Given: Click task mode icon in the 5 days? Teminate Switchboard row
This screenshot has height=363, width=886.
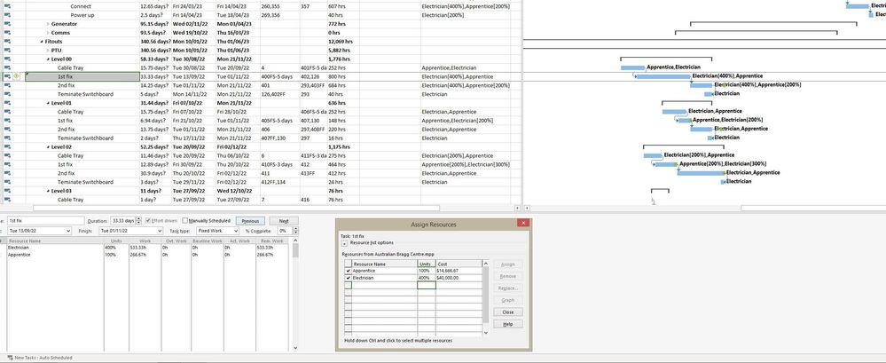Looking at the screenshot, I should 7,94.
